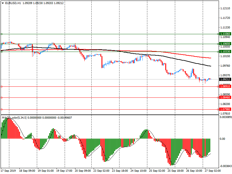Select left handle of 1.08910 red line
The image size is (232, 174).
tap(2, 86)
